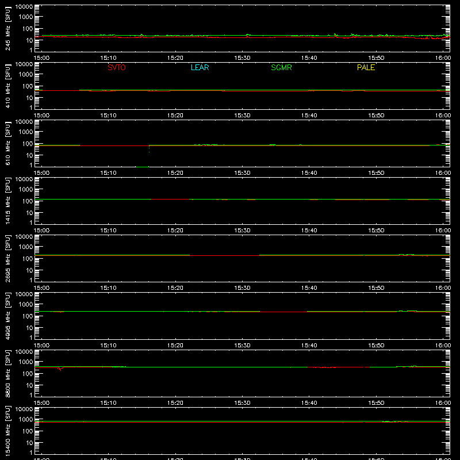The image size is (460, 460).
Task: Select the 8800 MHz [SFU] axis title
Action: click(7, 373)
